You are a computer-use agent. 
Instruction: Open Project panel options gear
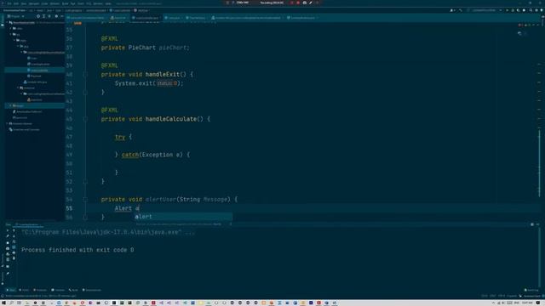click(56, 16)
